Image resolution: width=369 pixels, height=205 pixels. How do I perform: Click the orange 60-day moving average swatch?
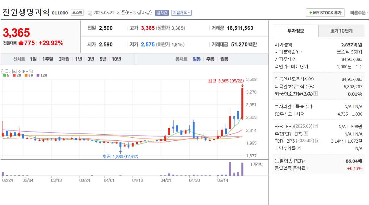click(26, 75)
